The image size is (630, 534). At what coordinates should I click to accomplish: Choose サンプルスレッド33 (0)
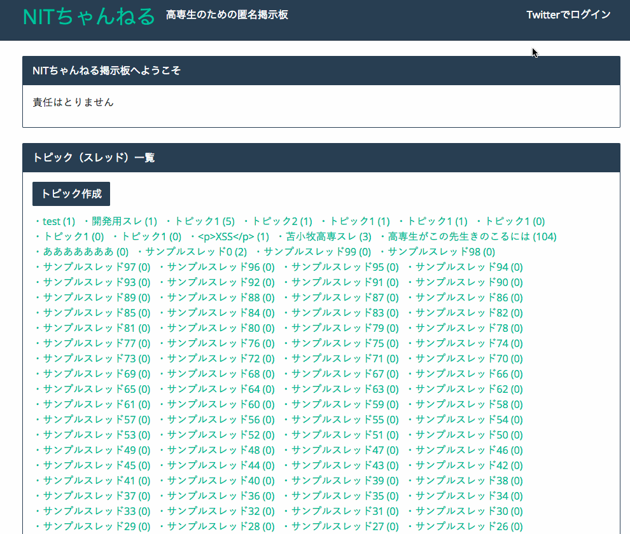click(x=97, y=511)
